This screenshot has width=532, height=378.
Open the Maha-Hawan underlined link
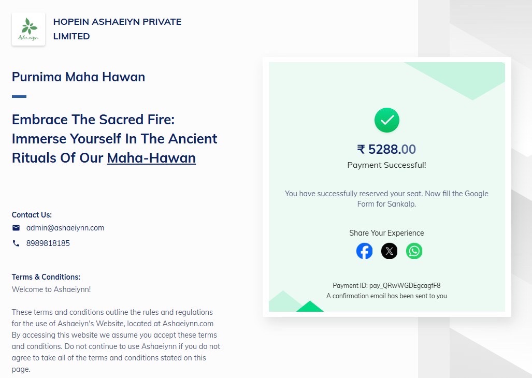pos(151,158)
